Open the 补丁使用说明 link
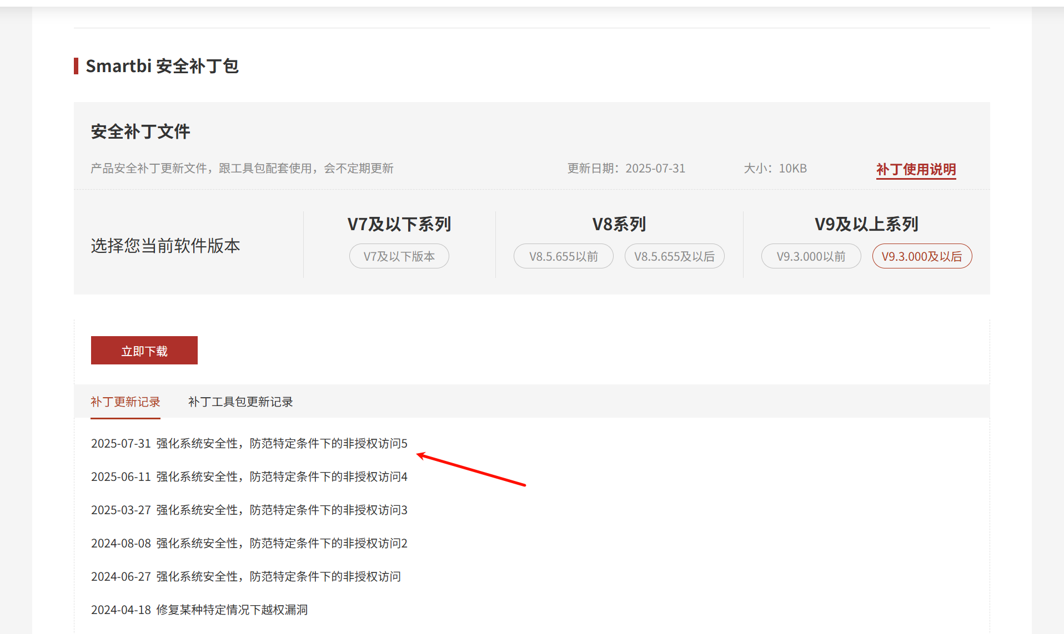1064x634 pixels. coord(916,169)
